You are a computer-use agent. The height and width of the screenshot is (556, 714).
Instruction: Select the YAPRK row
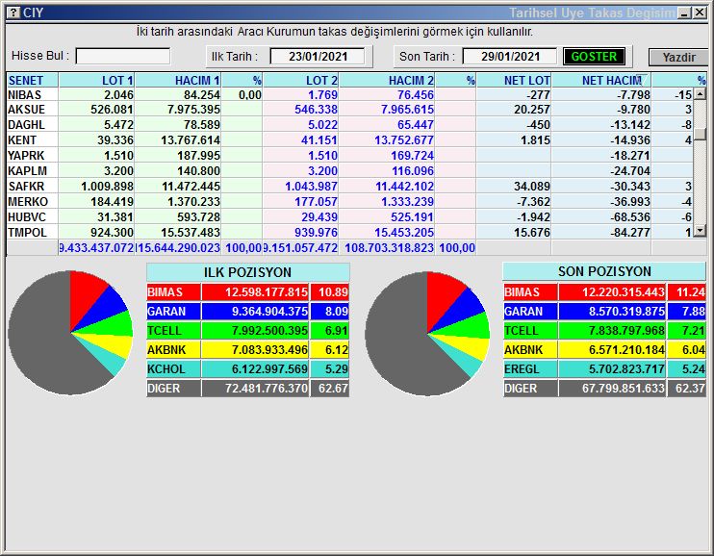[x=349, y=156]
